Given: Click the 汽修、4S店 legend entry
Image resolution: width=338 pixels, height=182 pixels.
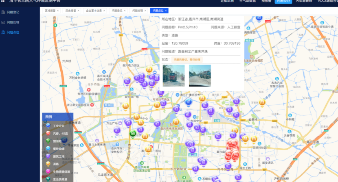Looking at the screenshot, I should [60, 133].
